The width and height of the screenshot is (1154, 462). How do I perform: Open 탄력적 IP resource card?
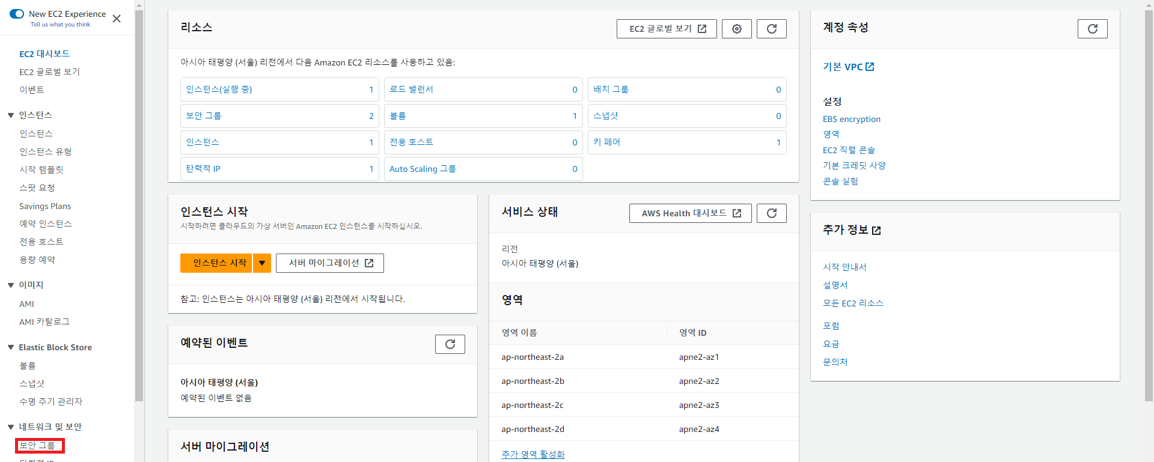pos(279,169)
